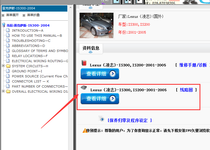
Task: Open GLOSSARY OF TERMS AND SYMBOLS entry
Action: click(40, 51)
